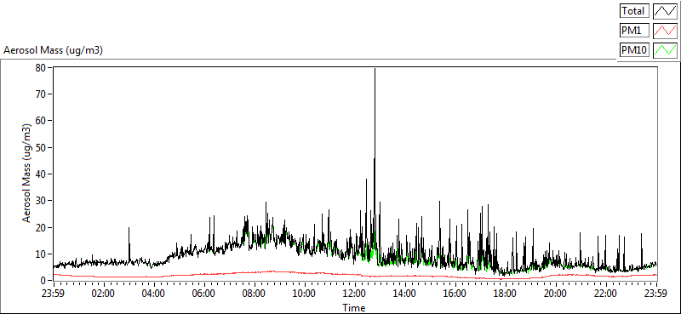Click the 20 tick label on the y-axis
The image size is (681, 314).
click(42, 227)
